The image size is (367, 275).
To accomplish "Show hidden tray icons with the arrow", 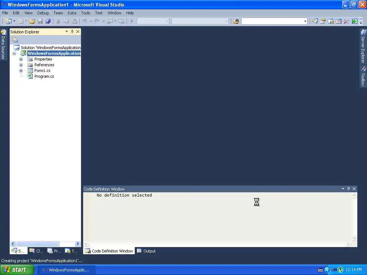I will click(x=327, y=270).
